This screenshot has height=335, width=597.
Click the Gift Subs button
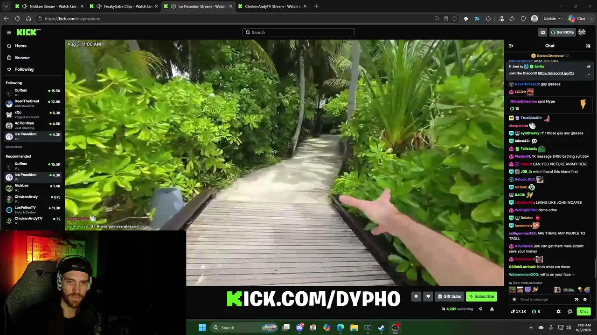coord(449,296)
